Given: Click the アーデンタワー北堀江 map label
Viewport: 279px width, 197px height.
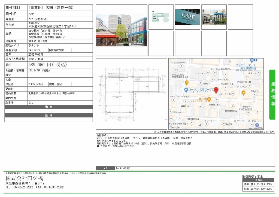Looking at the screenshot, I should [x=179, y=96].
